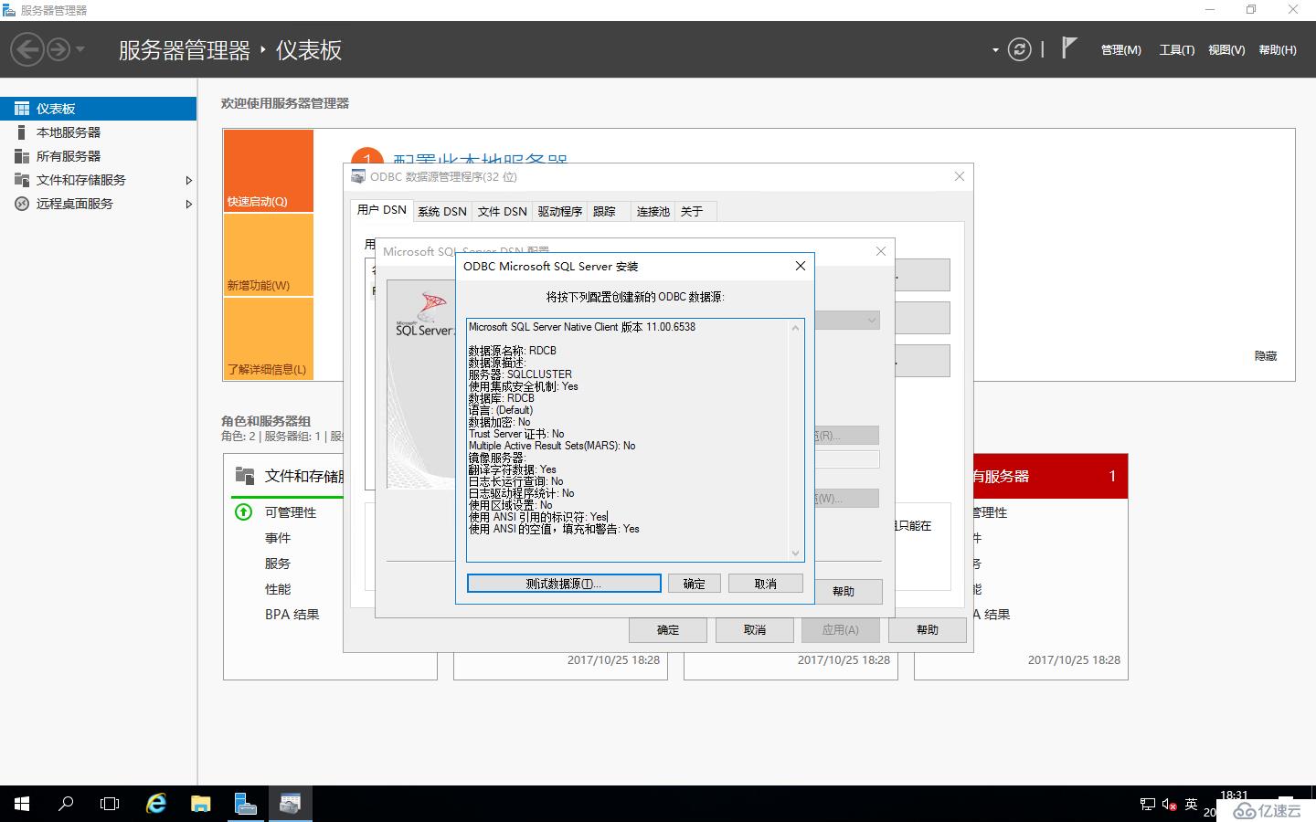Click the 快速启动(Q) orange tile
The height and width of the screenshot is (822, 1316).
coord(269,171)
